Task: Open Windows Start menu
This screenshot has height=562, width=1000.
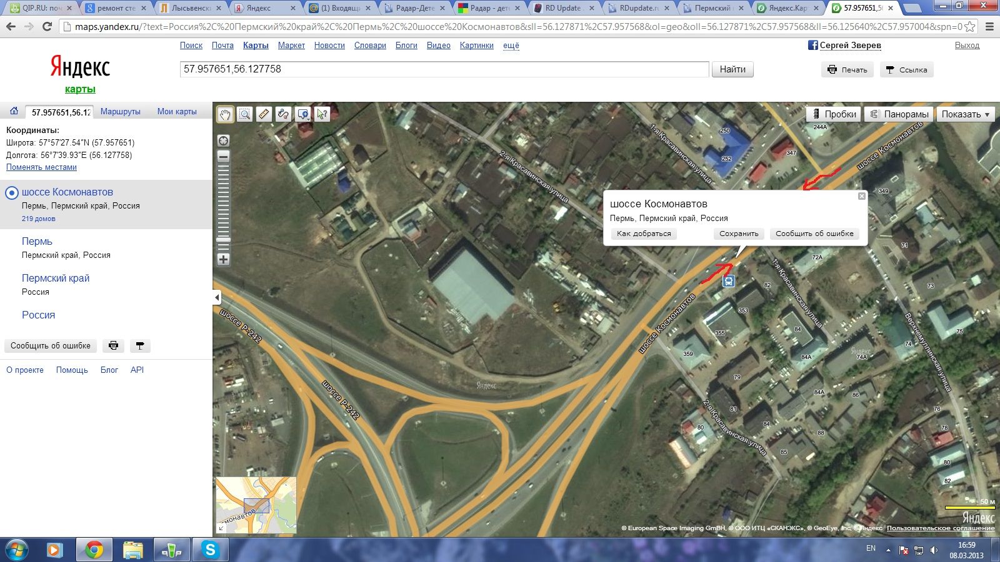Action: click(x=17, y=550)
